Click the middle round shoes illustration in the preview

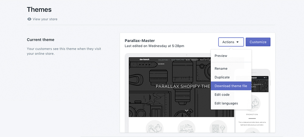point(186,127)
